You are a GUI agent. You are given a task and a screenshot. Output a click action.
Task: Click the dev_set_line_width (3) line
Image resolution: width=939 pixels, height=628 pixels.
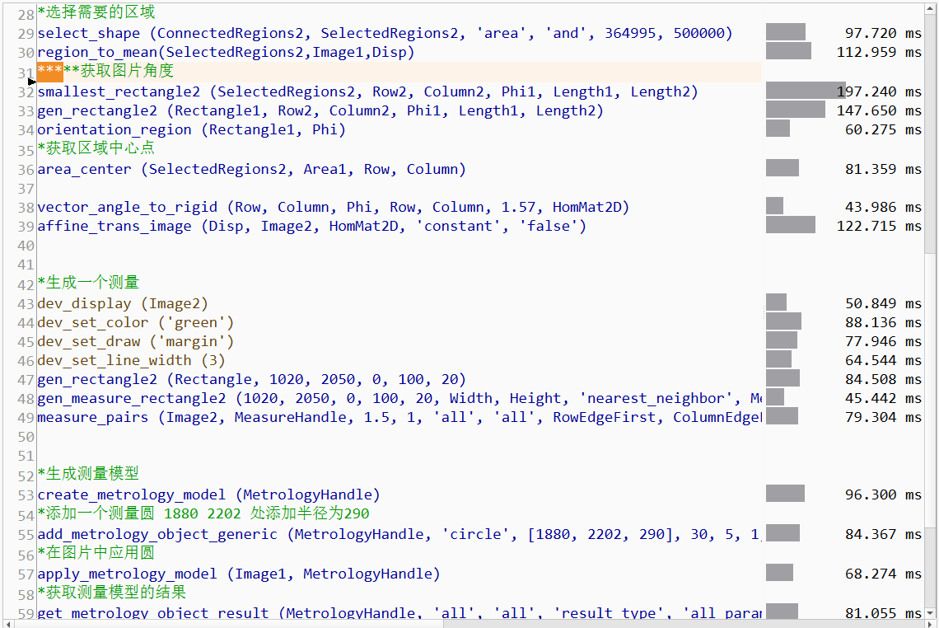[x=131, y=361]
